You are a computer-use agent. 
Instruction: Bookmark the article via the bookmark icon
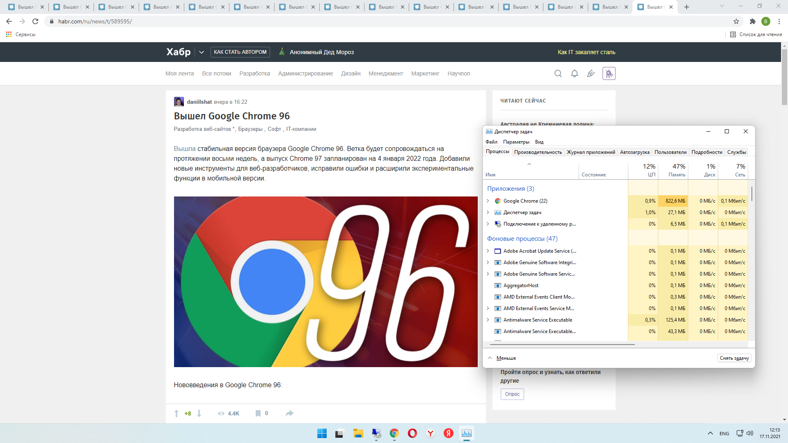point(258,413)
